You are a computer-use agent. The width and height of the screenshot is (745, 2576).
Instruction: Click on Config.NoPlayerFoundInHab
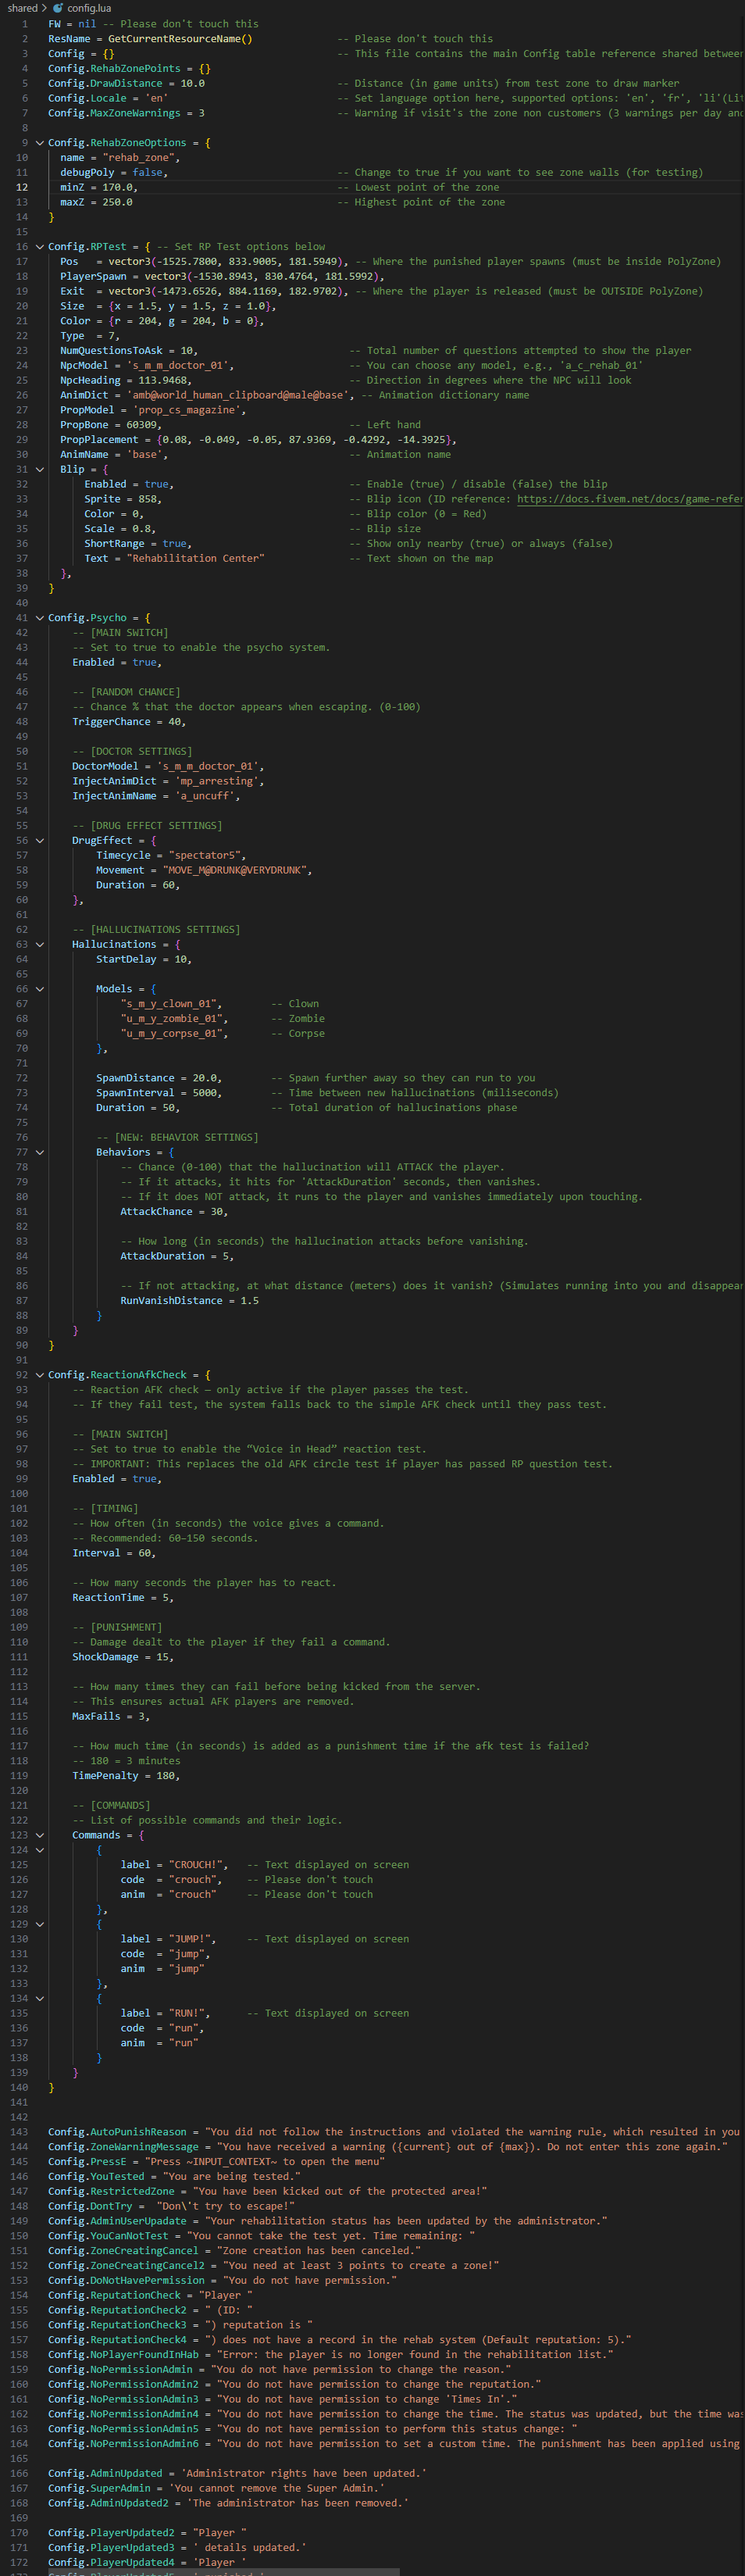(x=123, y=2354)
